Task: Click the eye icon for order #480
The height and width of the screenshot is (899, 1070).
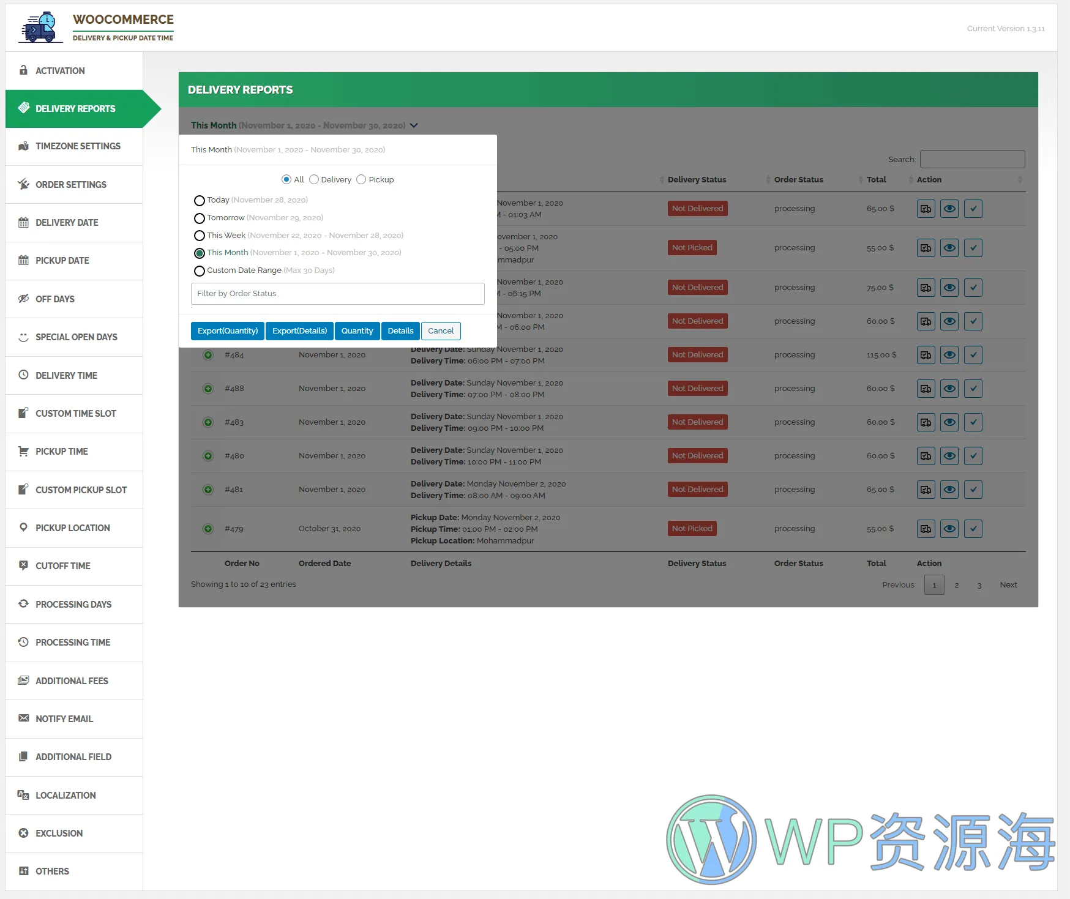Action: pyautogui.click(x=949, y=456)
